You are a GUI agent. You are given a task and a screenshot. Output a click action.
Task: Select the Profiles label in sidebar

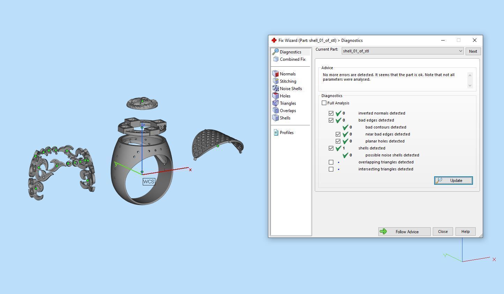(287, 133)
